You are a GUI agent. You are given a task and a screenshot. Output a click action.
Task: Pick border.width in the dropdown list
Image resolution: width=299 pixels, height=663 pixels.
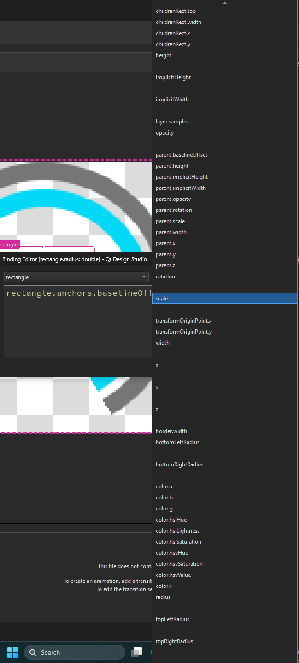point(171,431)
